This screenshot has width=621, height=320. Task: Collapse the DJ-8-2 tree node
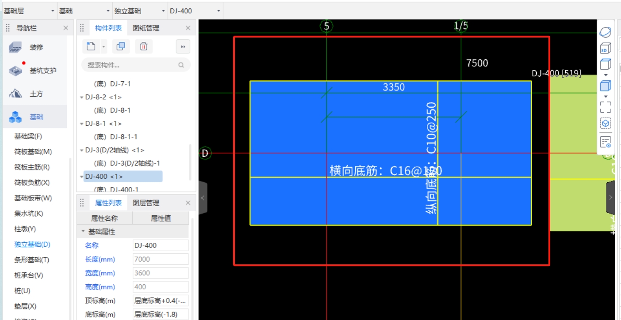point(81,97)
